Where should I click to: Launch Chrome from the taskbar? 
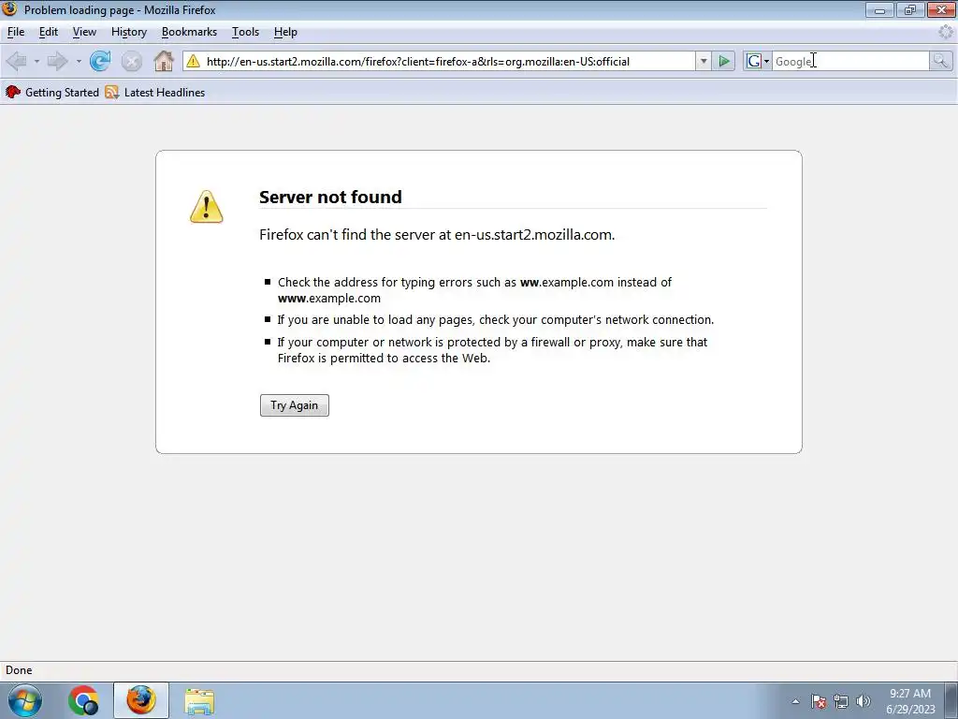pyautogui.click(x=83, y=700)
